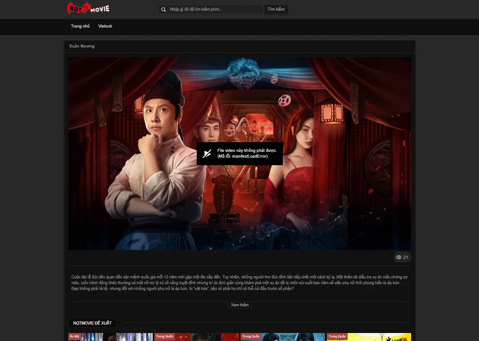Image resolution: width=479 pixels, height=341 pixels.
Task: Click the Âu Mỹ category badge
Action: pos(75,336)
